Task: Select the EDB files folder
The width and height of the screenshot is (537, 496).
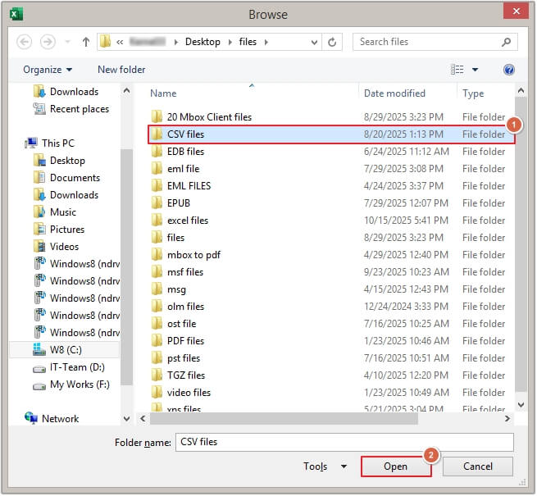Action: pyautogui.click(x=331, y=152)
